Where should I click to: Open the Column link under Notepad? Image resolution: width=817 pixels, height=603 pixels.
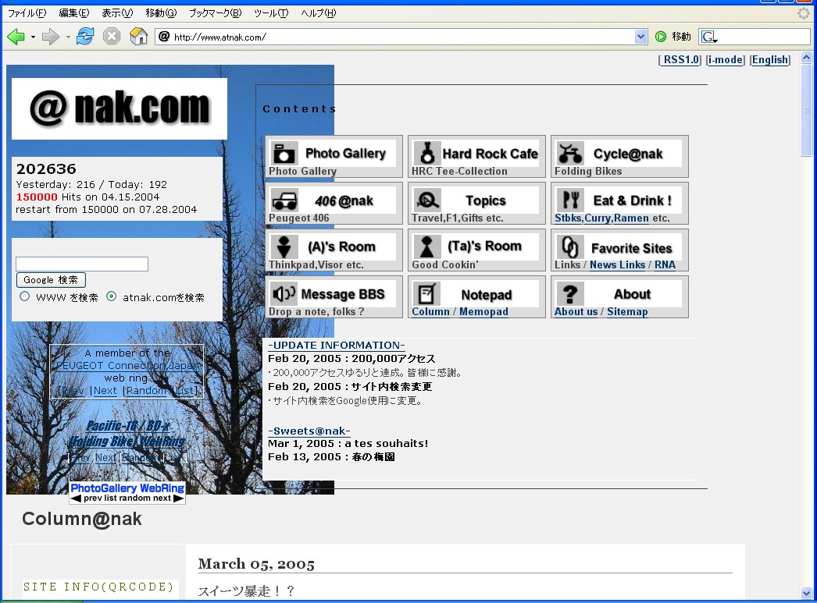430,312
